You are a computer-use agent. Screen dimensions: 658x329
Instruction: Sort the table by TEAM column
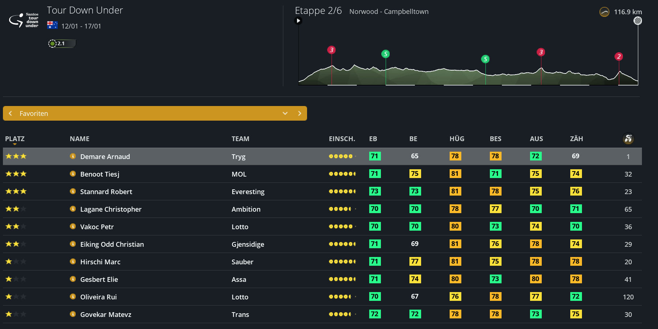[x=240, y=139]
